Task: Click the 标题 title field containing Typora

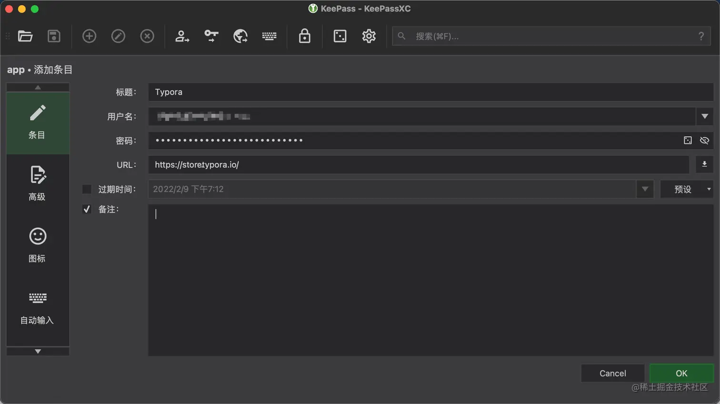Action: [x=430, y=92]
